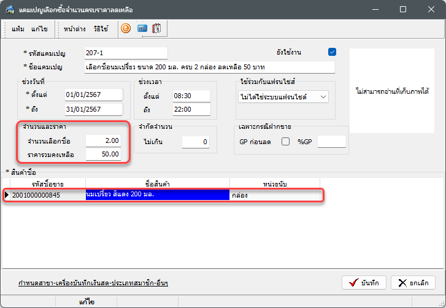This screenshot has width=446, height=308.
Task: Toggle the ยังใช้งาน checkbox
Action: (x=333, y=52)
